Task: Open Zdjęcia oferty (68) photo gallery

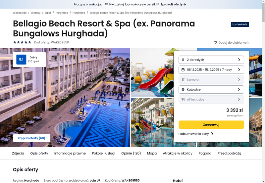Action: tap(31, 138)
